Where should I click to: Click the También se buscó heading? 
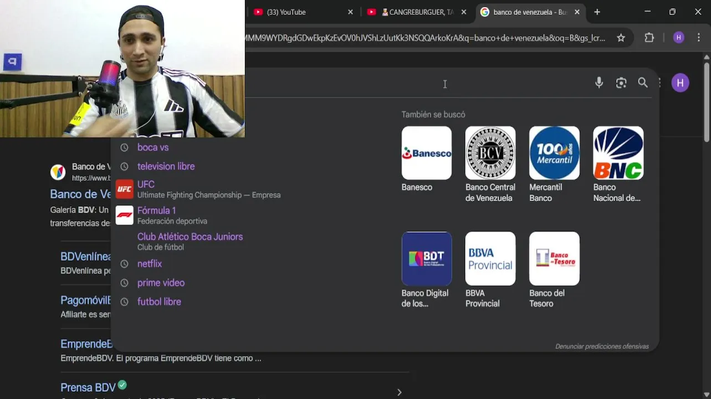tap(433, 114)
